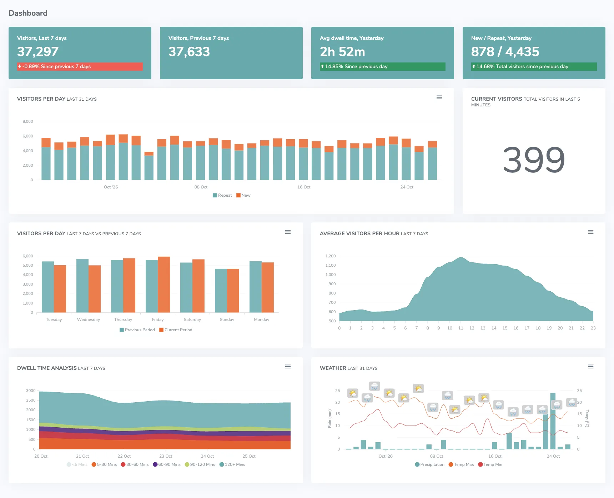
Task: Click the Friday Current Period orange bar
Action: [164, 285]
